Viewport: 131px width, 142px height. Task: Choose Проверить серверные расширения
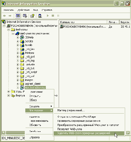click(x=89, y=121)
